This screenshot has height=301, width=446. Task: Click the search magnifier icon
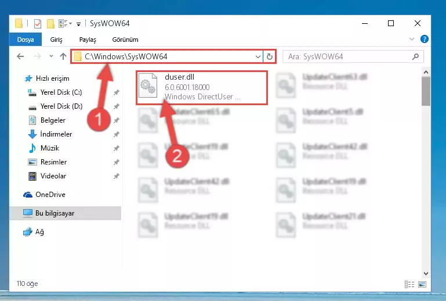[415, 56]
